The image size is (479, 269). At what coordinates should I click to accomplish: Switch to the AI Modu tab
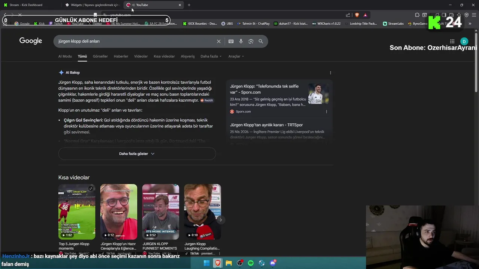click(65, 56)
